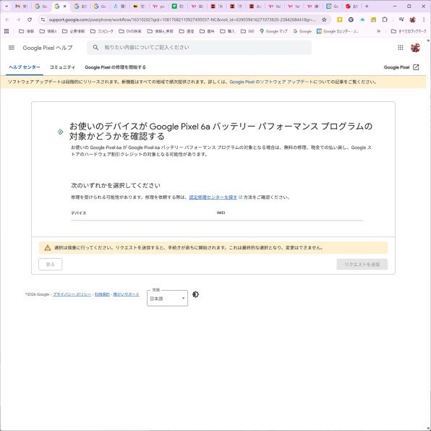Go back with the browser back arrow

pyautogui.click(x=7, y=20)
